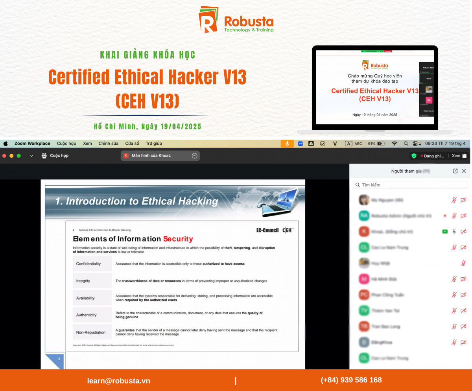Viewport: 472px width, 391px height.
Task: Open the Cửa sổ menu
Action: point(132,144)
